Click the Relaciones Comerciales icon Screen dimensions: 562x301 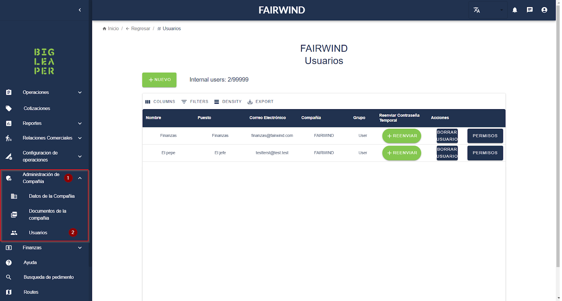click(x=9, y=138)
